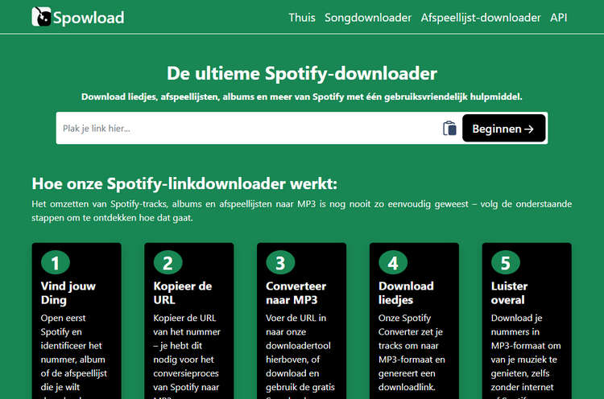
Task: Click the Spowload brand name text
Action: pyautogui.click(x=89, y=18)
